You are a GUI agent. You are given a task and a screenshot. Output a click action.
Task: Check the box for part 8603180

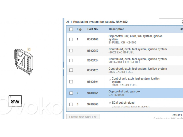tap(71, 39)
